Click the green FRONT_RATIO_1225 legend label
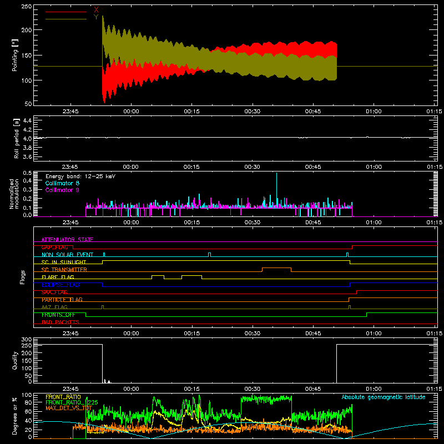 [72, 402]
